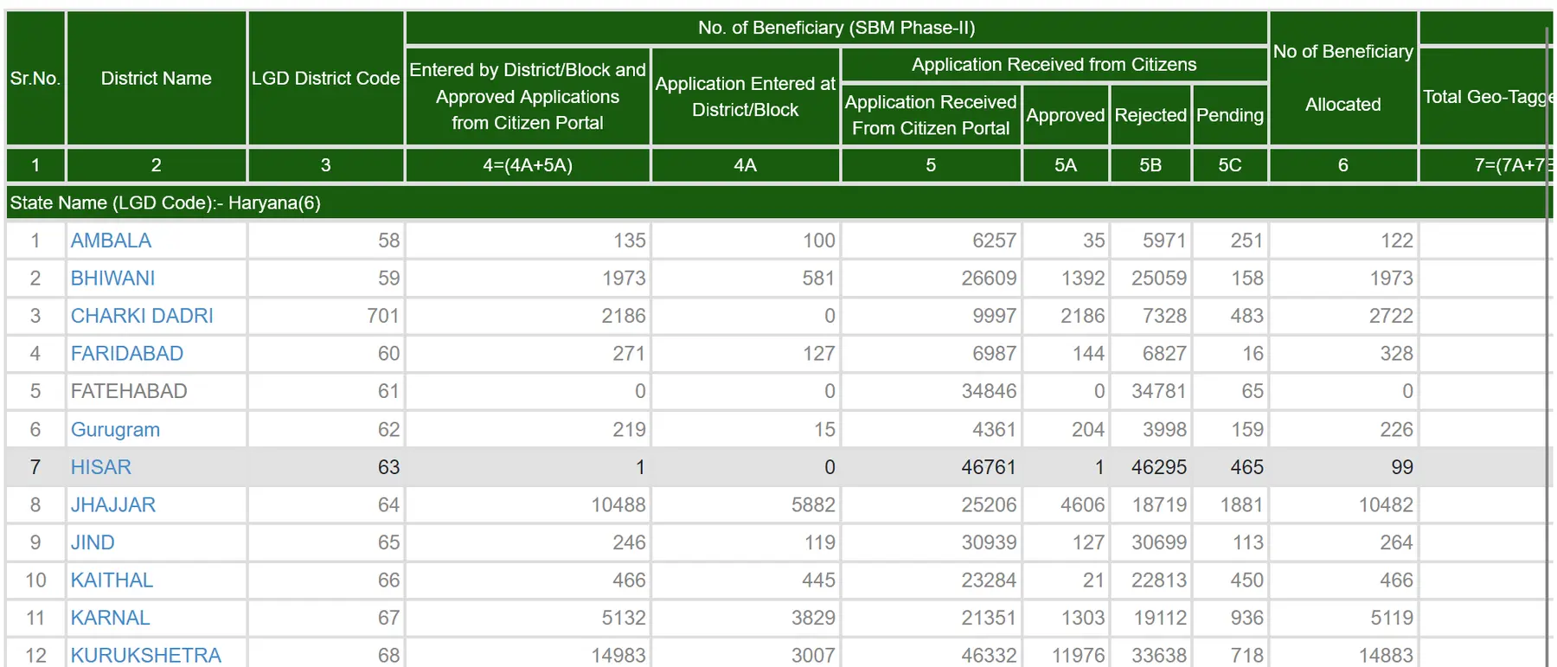Open the FARIDABAD district link
1557x667 pixels.
pos(127,354)
